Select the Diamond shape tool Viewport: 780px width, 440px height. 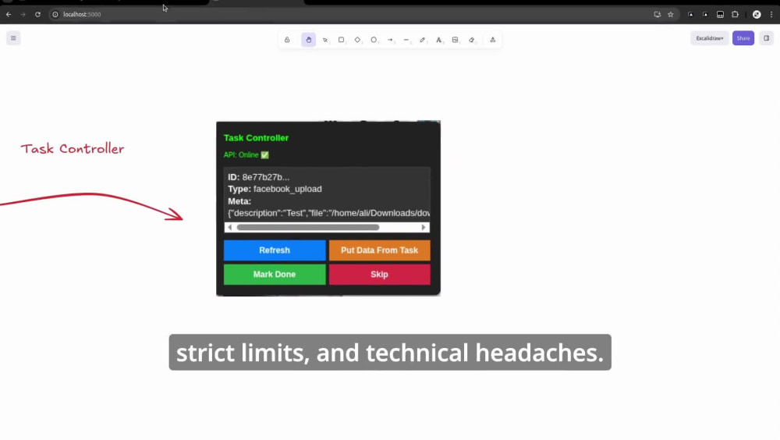(358, 40)
